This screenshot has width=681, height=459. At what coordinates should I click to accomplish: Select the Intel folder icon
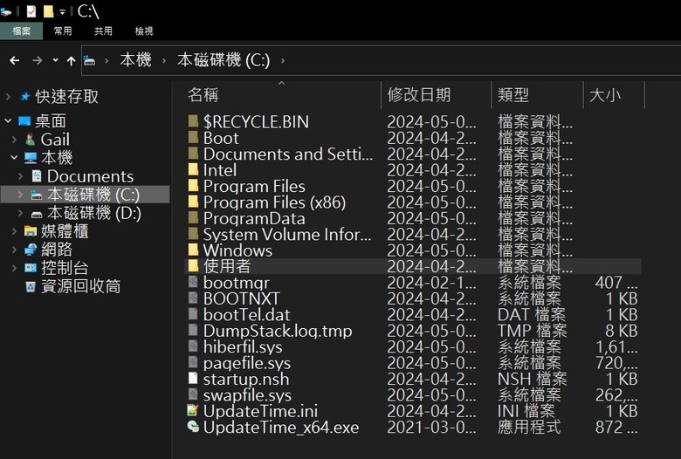(193, 169)
